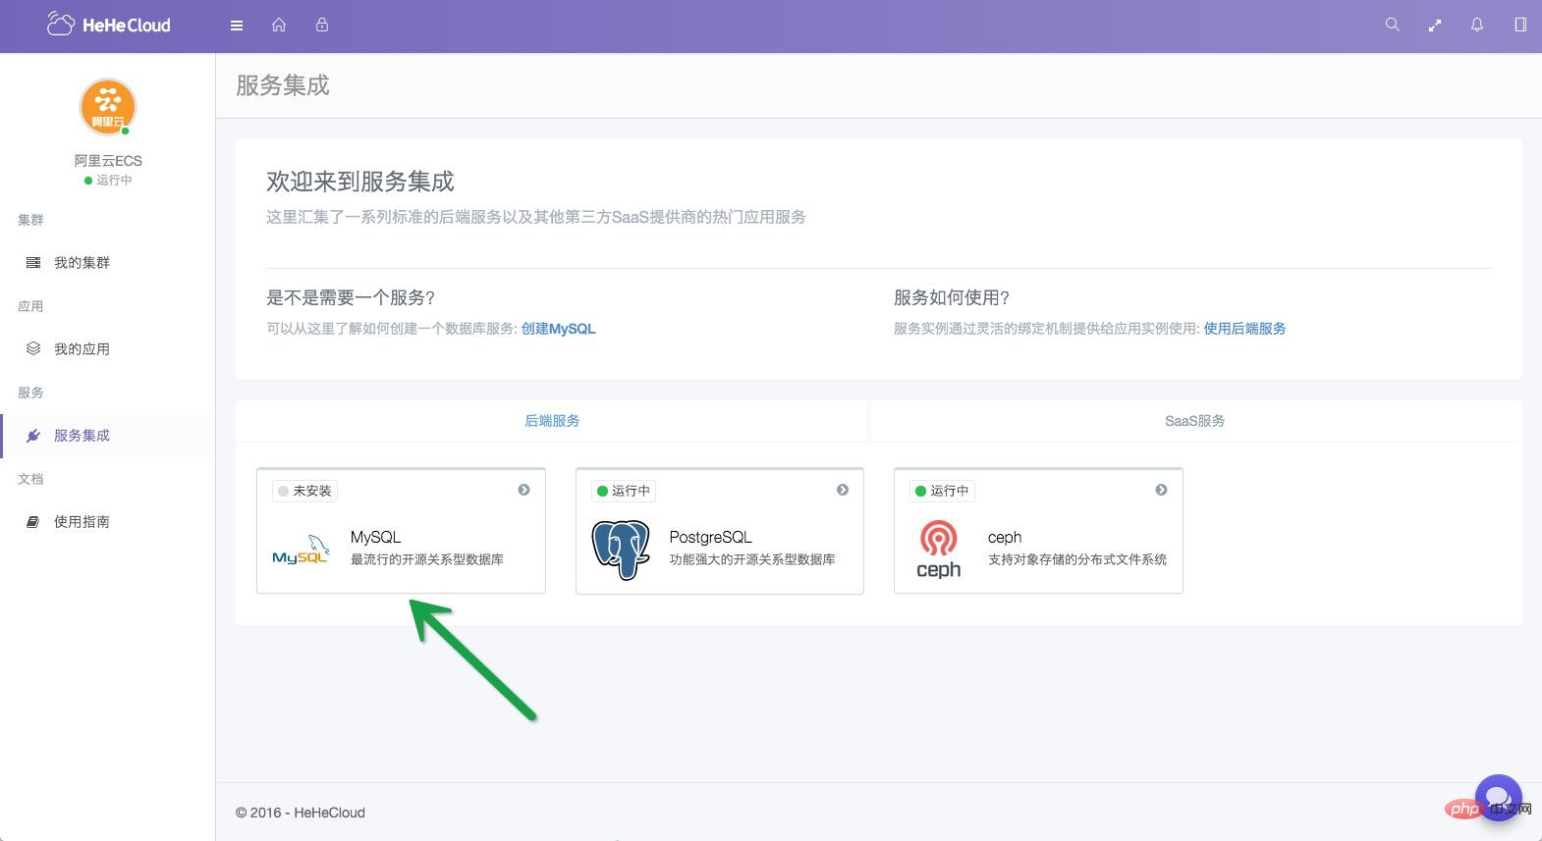Expand the ceph card arrow

click(1161, 490)
